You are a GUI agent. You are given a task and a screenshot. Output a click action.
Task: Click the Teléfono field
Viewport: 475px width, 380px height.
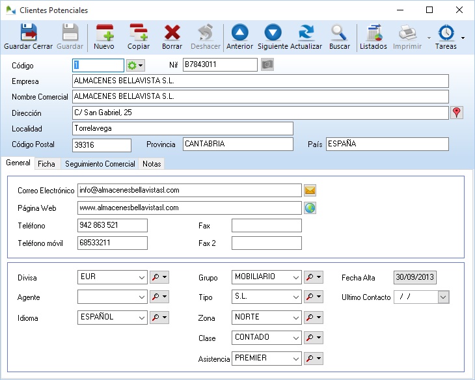coord(113,225)
